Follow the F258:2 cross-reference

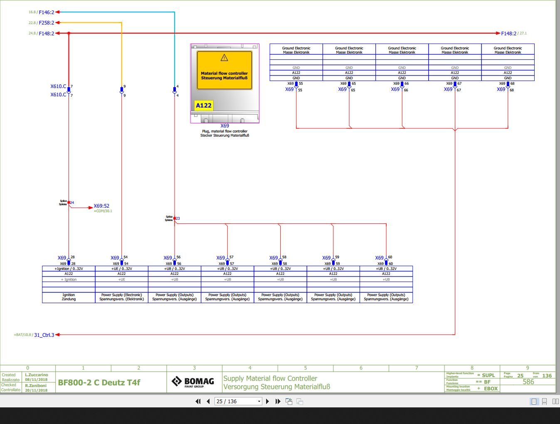[46, 22]
